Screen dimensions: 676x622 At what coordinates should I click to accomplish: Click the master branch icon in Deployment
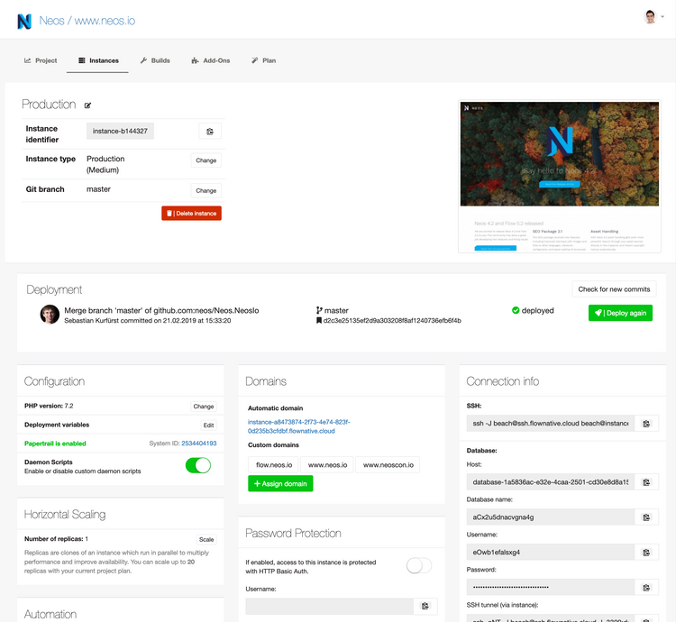click(x=319, y=310)
